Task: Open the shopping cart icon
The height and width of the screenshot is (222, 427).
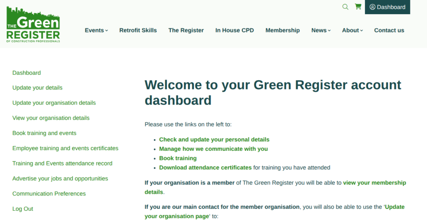Action: tap(358, 7)
